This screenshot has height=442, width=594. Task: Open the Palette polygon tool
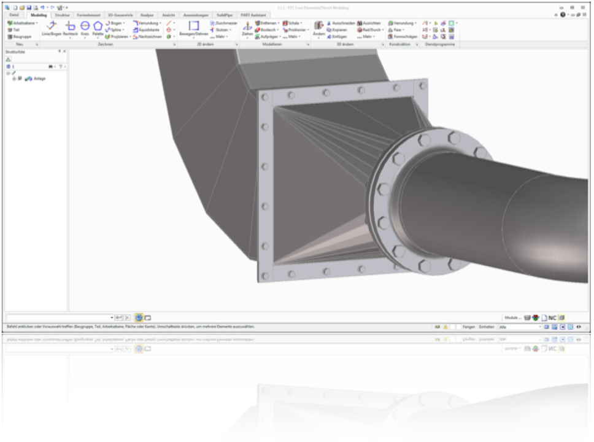coord(98,29)
